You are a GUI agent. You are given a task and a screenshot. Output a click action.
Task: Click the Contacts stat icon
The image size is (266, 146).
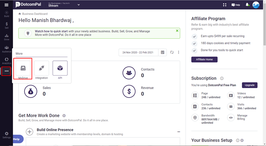point(129,73)
